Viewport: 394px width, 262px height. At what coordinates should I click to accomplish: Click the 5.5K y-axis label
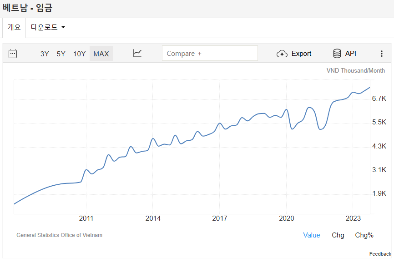[x=379, y=122]
